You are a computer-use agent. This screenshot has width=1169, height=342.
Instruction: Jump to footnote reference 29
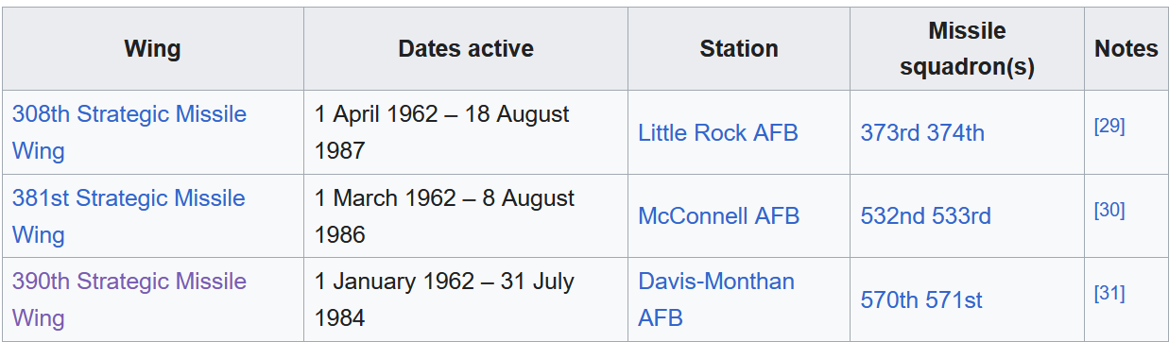point(1109,127)
